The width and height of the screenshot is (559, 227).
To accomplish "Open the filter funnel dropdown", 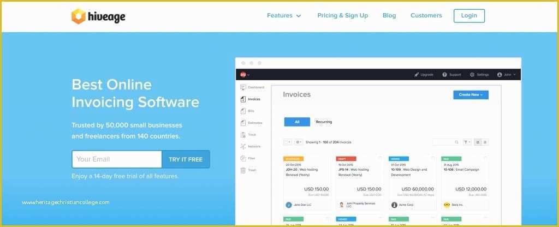I will point(467,142).
